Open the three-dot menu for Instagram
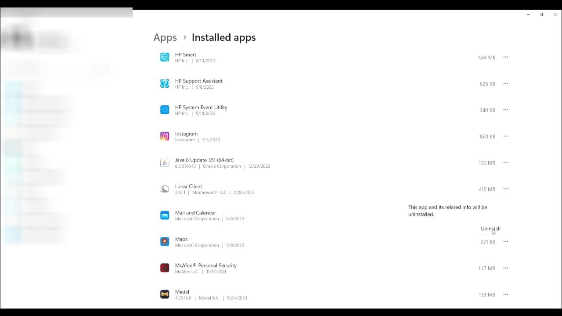 pyautogui.click(x=505, y=136)
